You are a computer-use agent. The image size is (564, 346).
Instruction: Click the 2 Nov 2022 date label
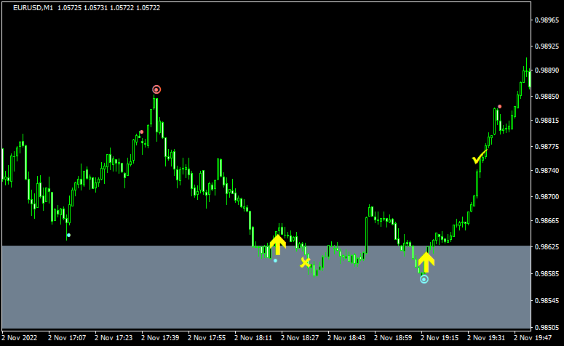[x=20, y=338]
